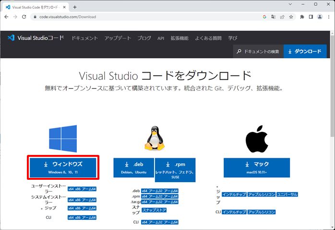Select インテルチップ for Mac ジップ
The width and height of the screenshot is (335, 230).
pos(234,195)
